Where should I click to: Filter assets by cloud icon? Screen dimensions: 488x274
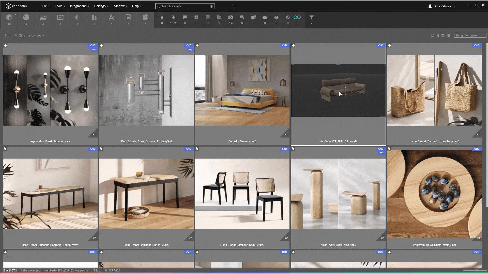(x=265, y=17)
